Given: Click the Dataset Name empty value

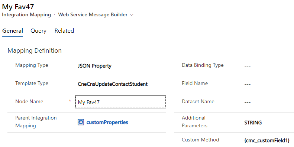Looking at the screenshot, I should pyautogui.click(x=248, y=102).
